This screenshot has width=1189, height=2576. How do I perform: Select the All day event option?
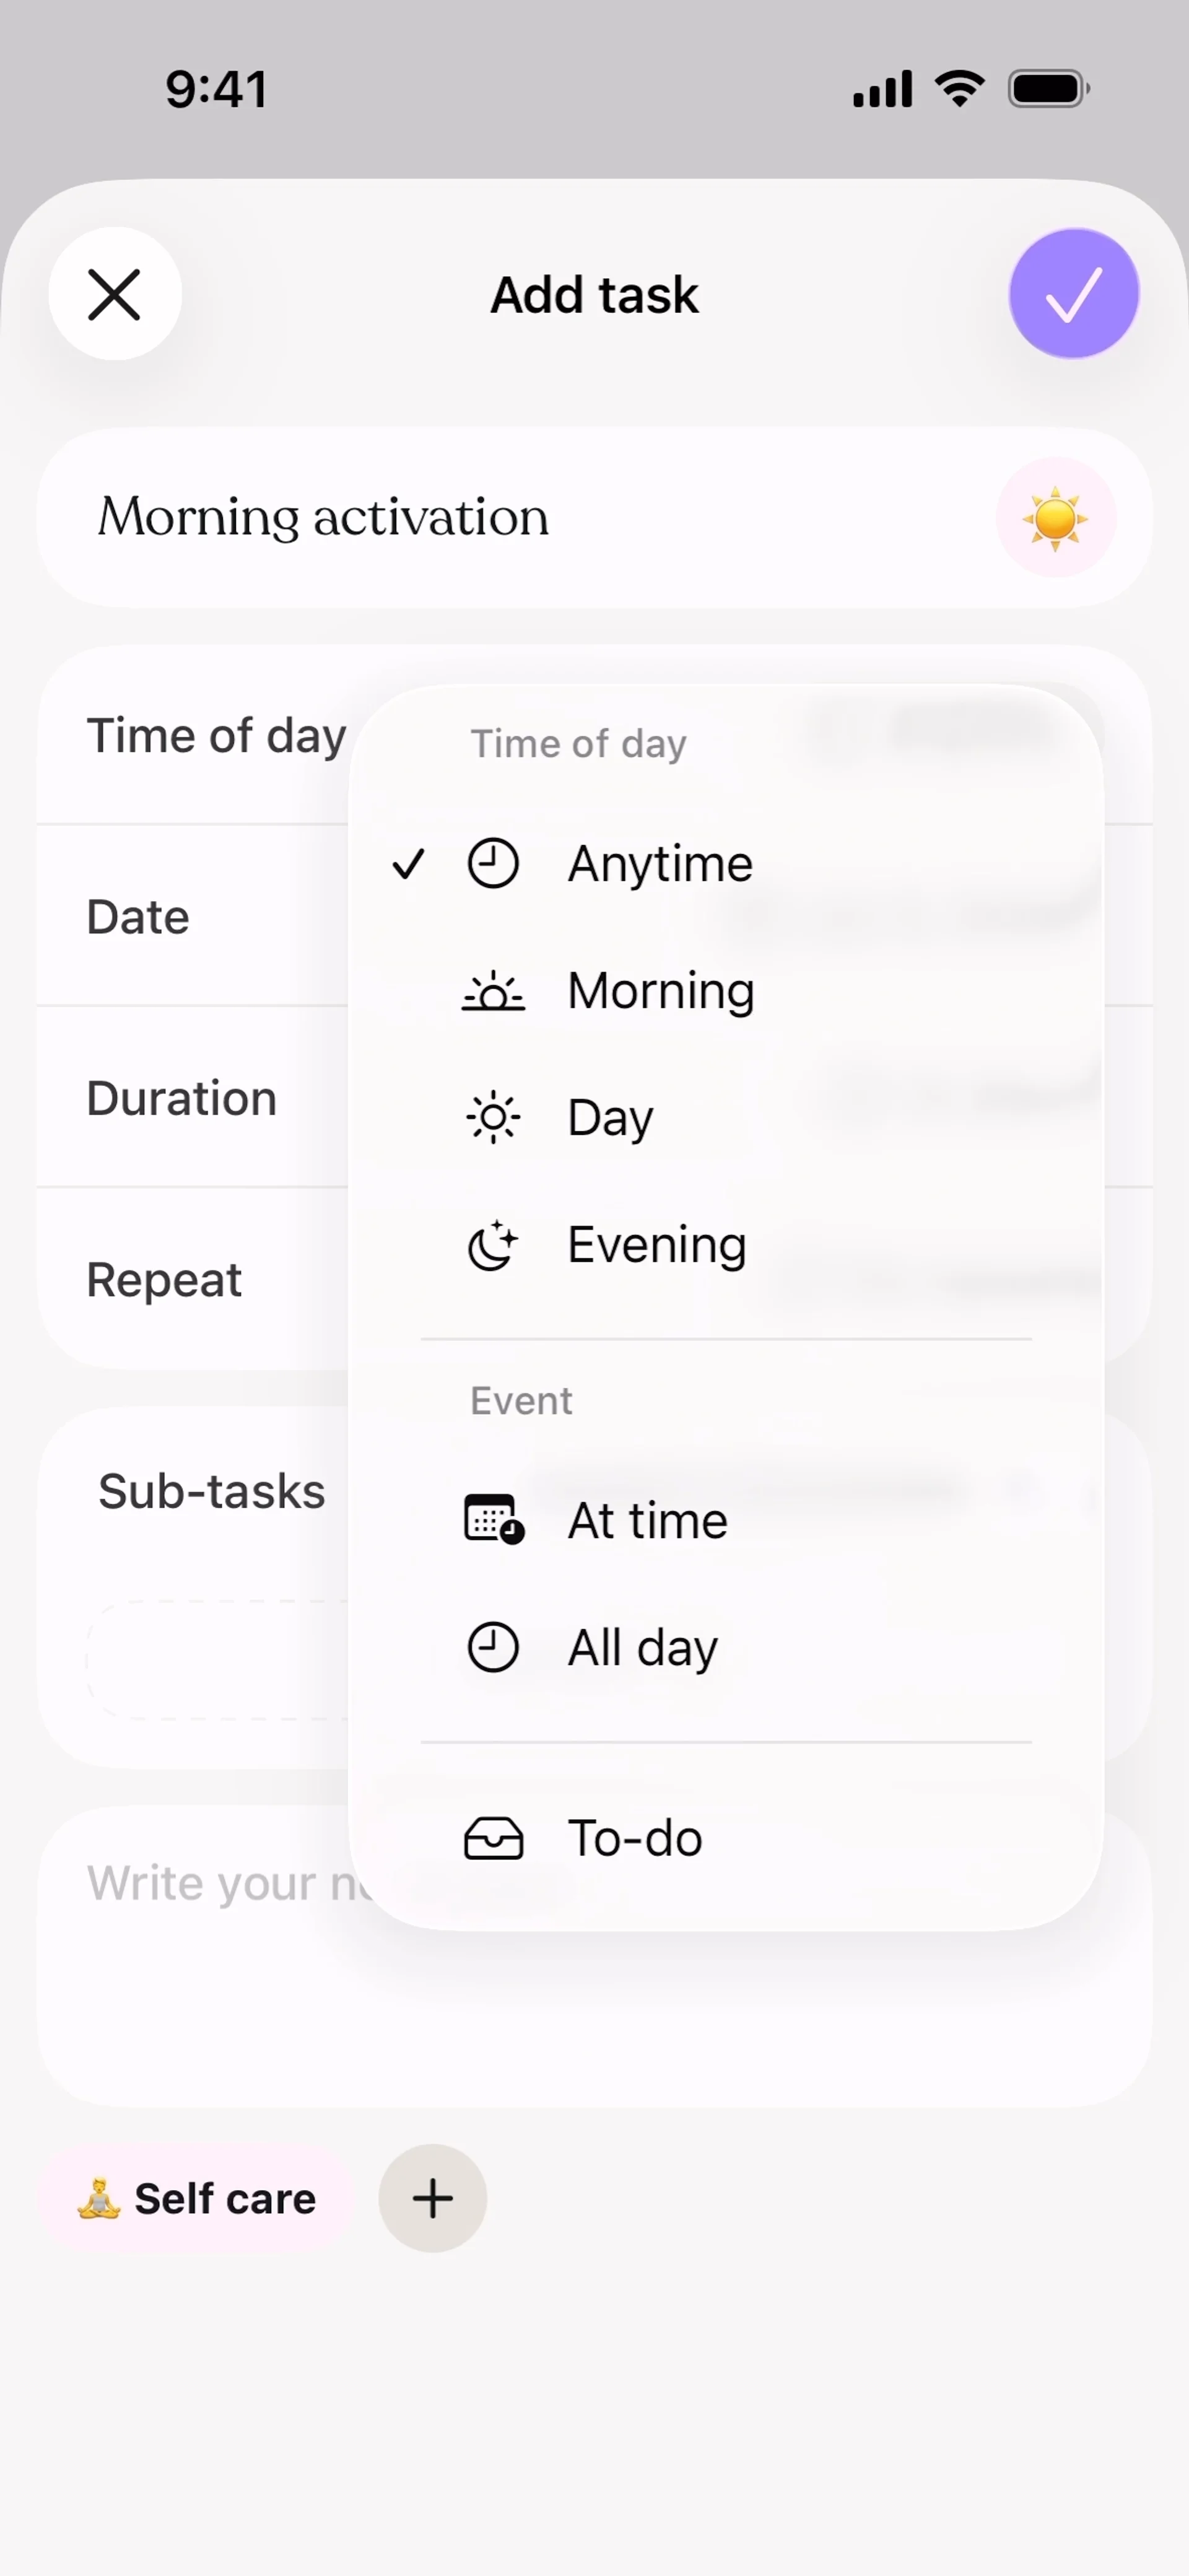(x=642, y=1647)
